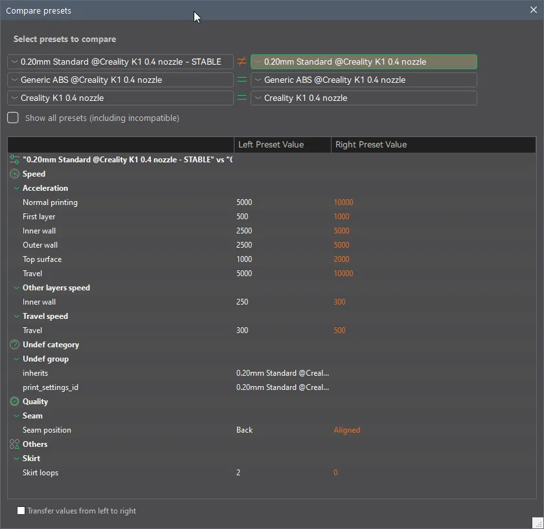
Task: Click the Quality category icon
Action: coord(15,402)
